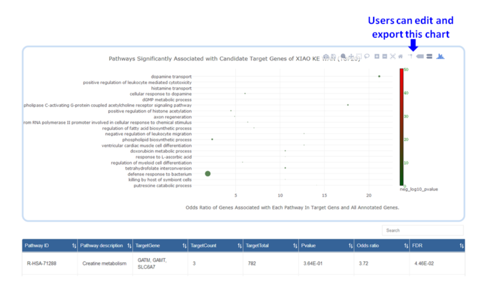This screenshot has height=290, width=490.
Task: Choose the Box Select tool
Action: coord(359,56)
